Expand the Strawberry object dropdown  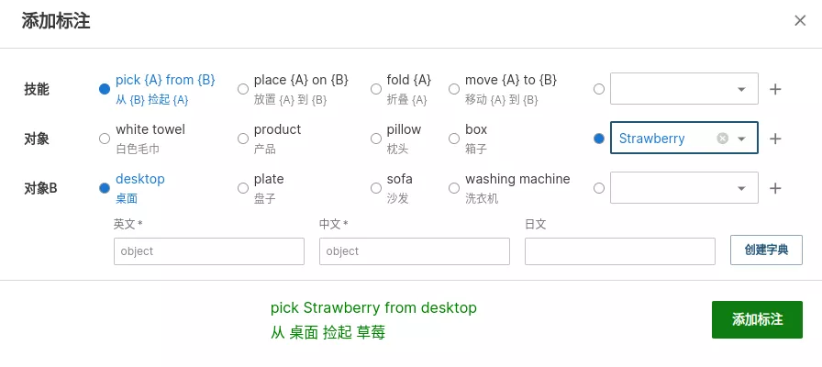pos(741,139)
